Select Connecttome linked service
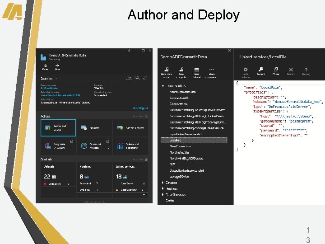The width and height of the screenshot is (325, 244). pos(178,104)
